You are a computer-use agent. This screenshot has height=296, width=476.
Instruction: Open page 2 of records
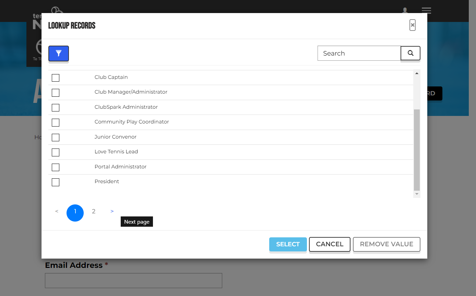point(94,211)
